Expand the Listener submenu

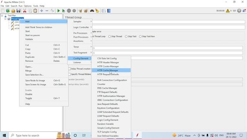click(x=80, y=63)
